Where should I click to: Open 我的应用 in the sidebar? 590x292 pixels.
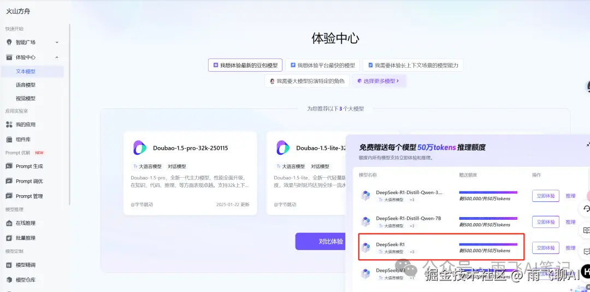(x=26, y=124)
